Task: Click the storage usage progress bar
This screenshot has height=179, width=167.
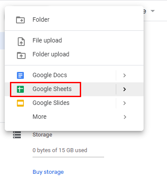Action: 68,157
